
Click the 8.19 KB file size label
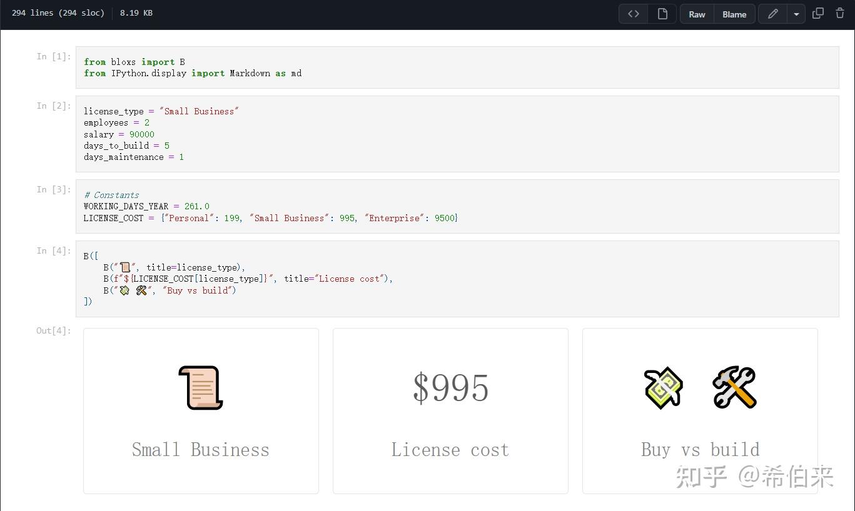click(136, 12)
